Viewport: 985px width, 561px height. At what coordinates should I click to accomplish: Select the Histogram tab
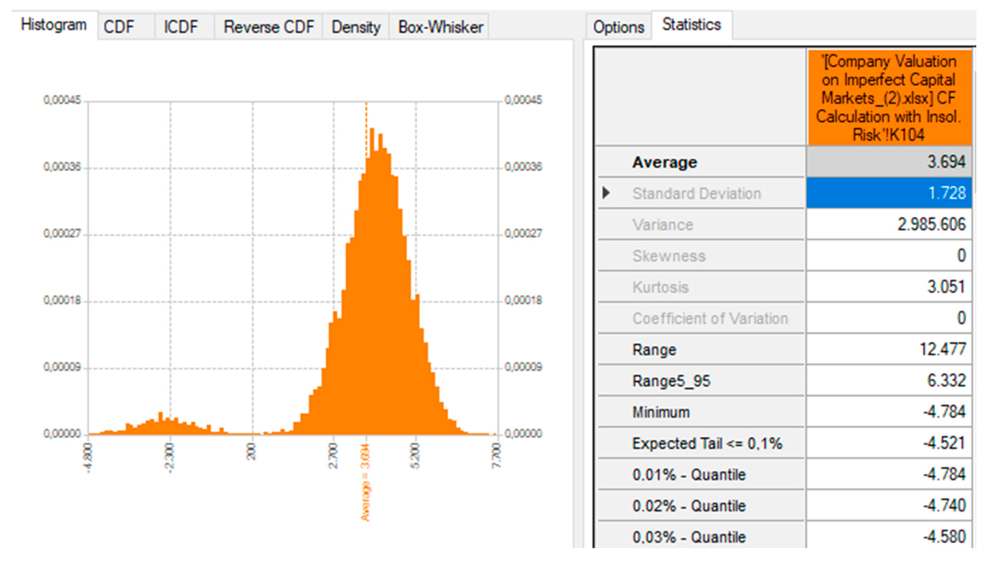coord(54,25)
